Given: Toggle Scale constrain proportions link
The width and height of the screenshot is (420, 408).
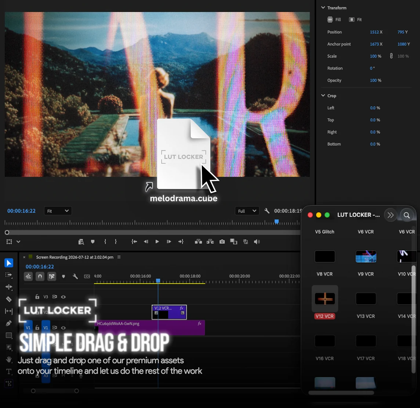Looking at the screenshot, I should 391,56.
